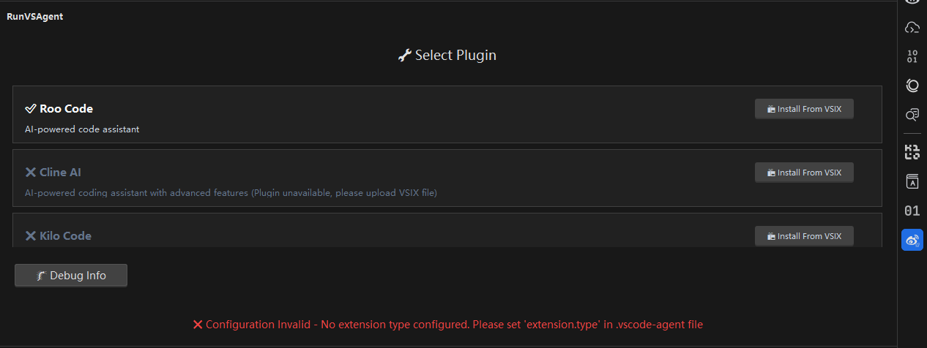
Task: Click the 01 sidebar icon
Action: [x=912, y=211]
